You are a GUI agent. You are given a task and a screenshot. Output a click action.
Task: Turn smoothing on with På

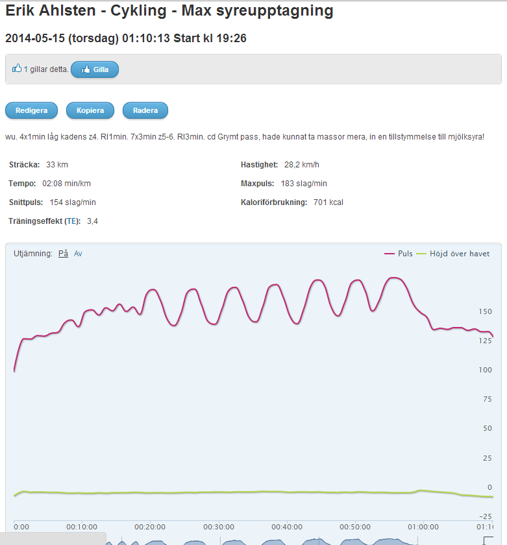click(x=63, y=254)
